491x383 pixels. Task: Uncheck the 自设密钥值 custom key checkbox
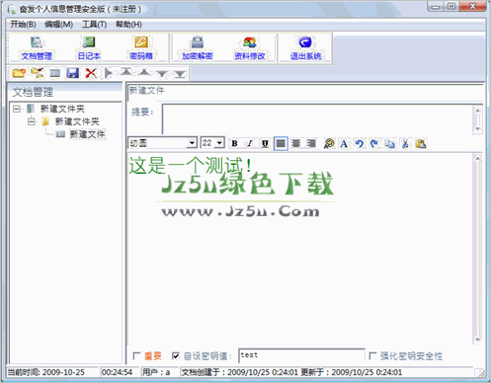pos(176,355)
